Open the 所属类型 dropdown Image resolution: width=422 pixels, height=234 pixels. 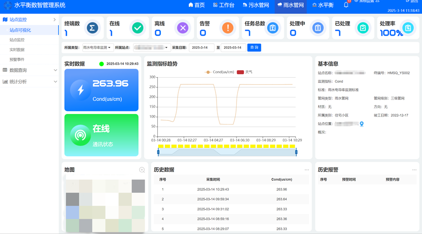pos(97,48)
